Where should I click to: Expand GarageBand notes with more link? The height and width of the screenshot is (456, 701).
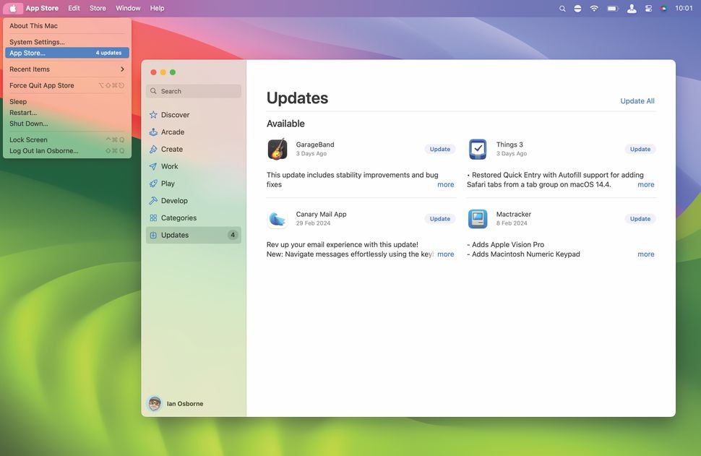pyautogui.click(x=446, y=184)
